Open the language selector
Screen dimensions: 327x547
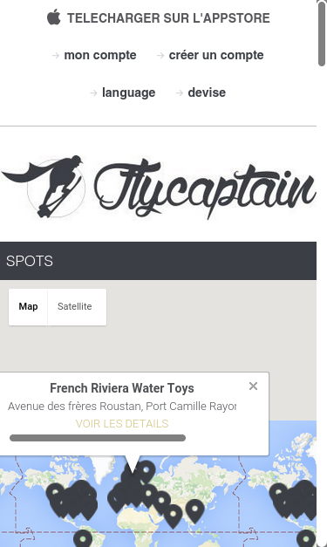129,92
